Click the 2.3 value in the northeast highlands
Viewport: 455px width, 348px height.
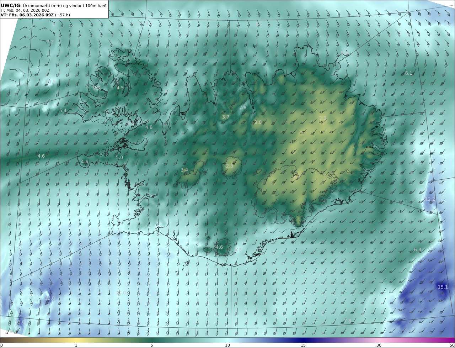(323, 118)
